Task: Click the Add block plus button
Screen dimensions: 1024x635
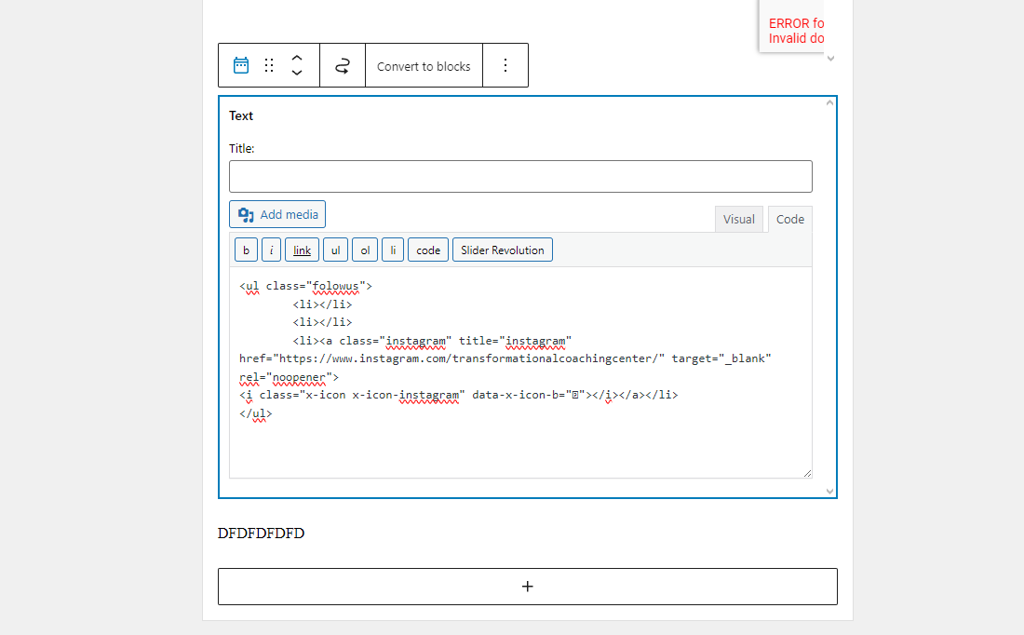Action: 528,587
